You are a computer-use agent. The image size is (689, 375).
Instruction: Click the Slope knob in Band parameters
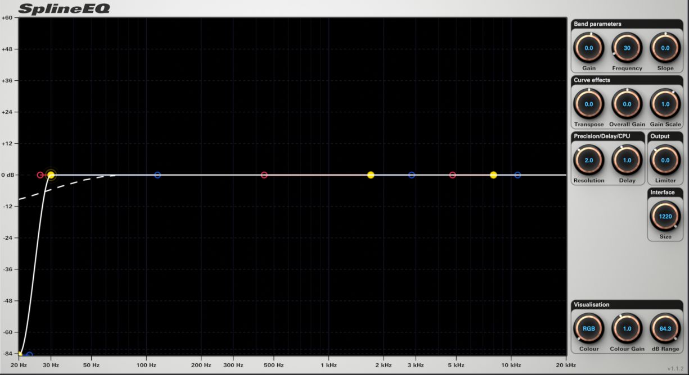coord(665,48)
